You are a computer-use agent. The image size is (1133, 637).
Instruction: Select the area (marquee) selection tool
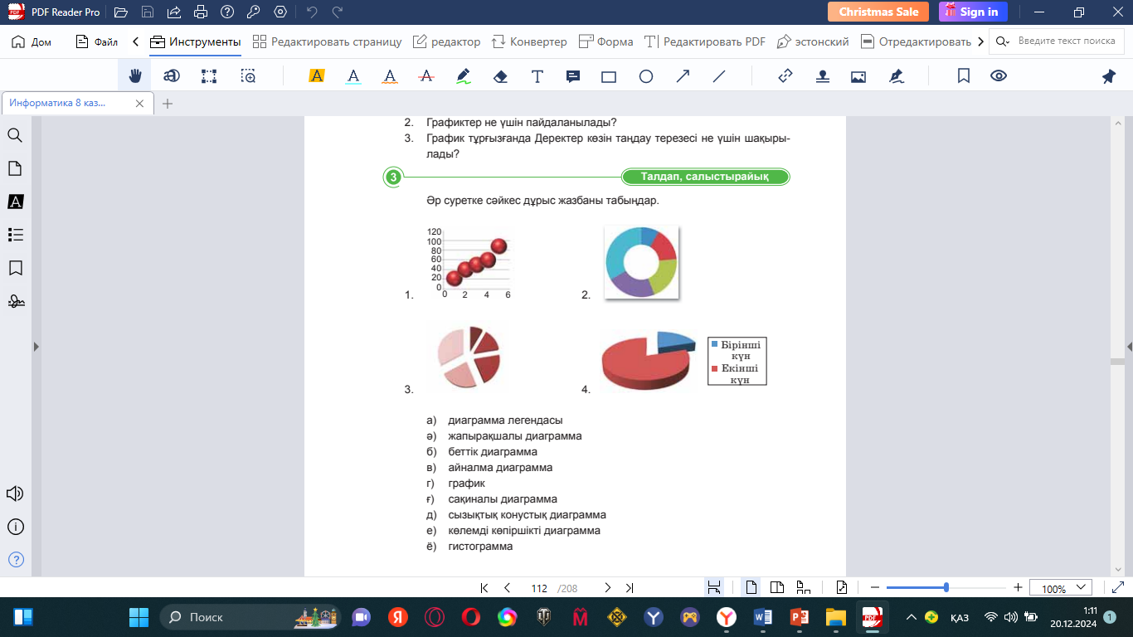coord(209,76)
